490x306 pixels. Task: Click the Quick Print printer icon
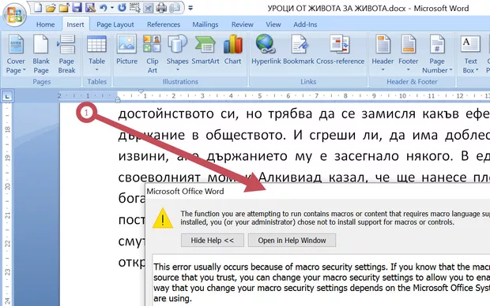click(161, 7)
